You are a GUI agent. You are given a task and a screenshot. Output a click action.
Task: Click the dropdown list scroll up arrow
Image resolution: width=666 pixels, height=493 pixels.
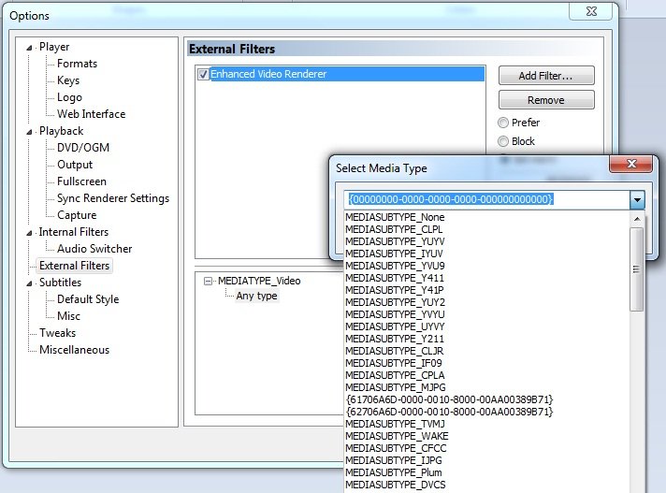pos(637,219)
